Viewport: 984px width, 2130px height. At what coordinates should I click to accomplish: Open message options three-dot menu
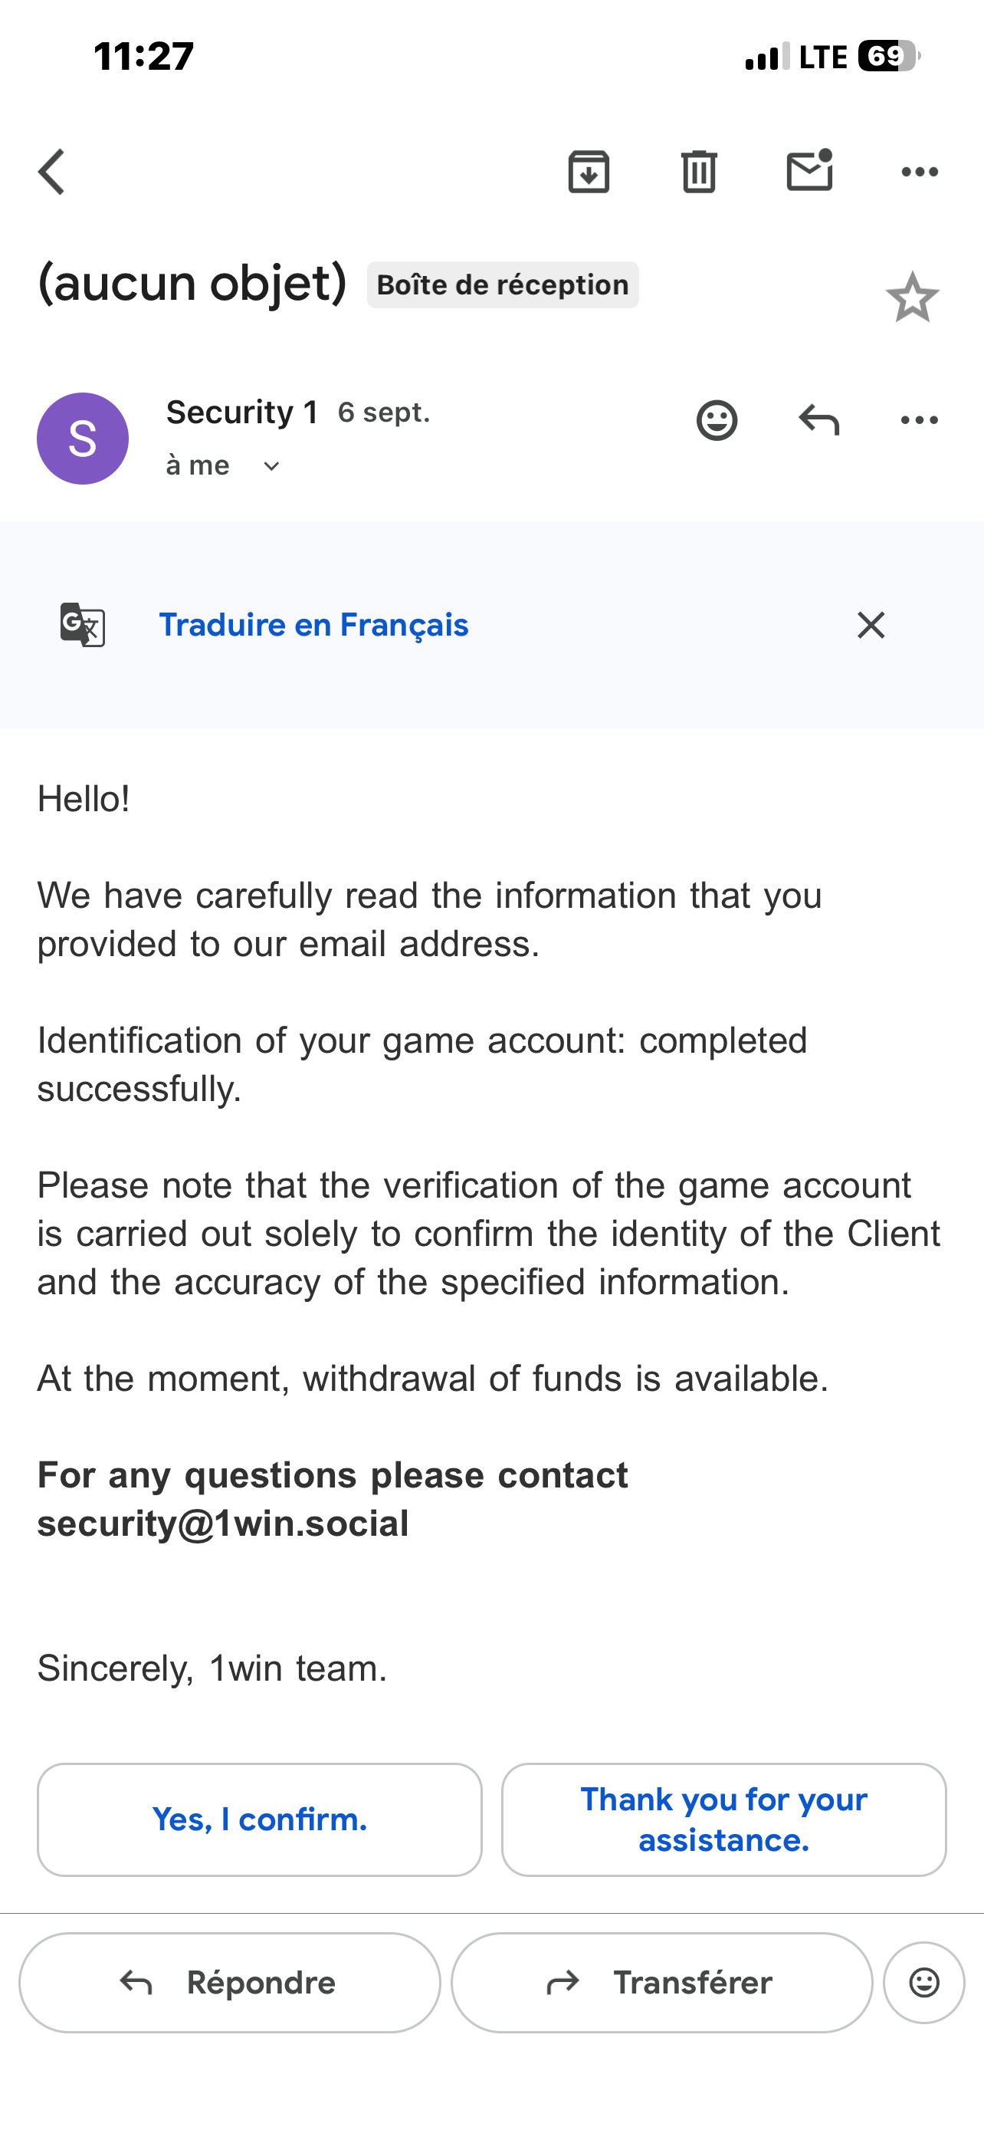tap(920, 420)
